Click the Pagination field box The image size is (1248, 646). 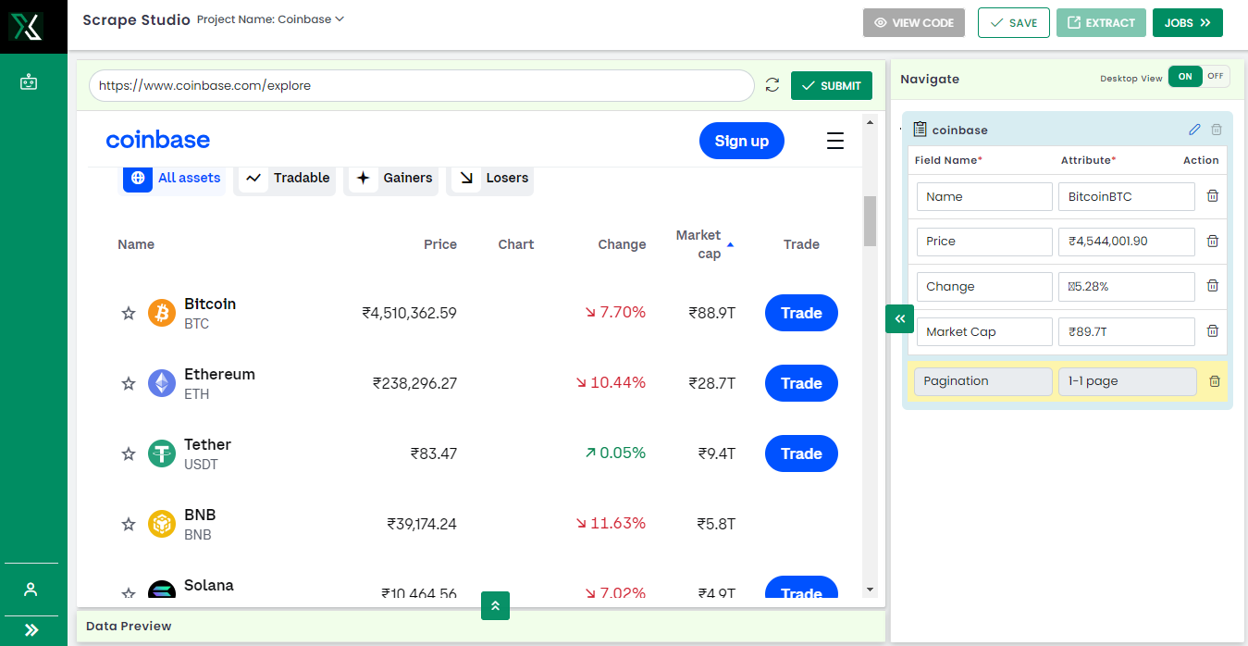coord(983,381)
